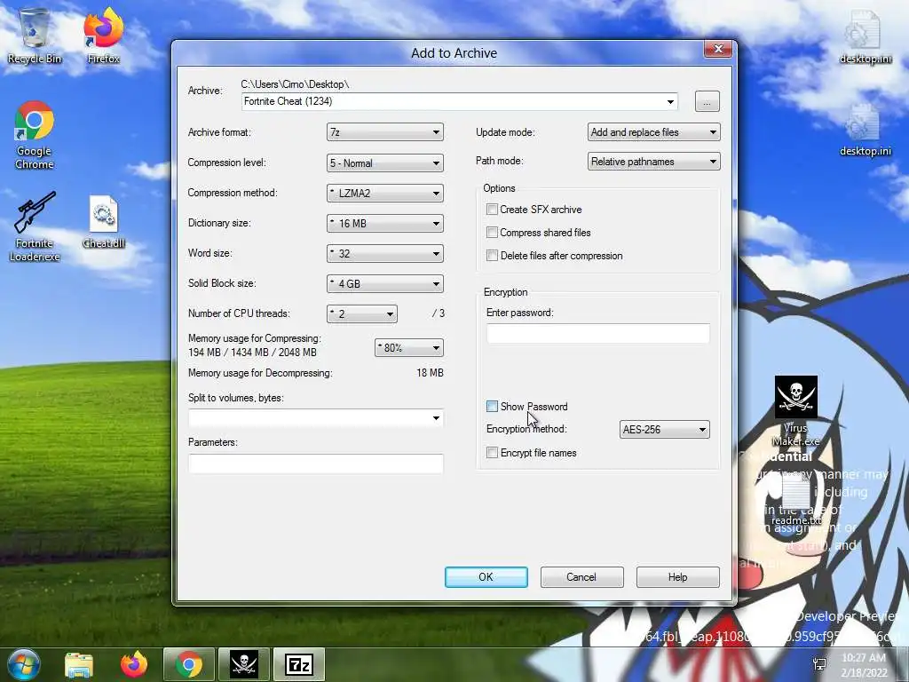
Task: Click the 7-Zip taskbar button
Action: point(299,664)
